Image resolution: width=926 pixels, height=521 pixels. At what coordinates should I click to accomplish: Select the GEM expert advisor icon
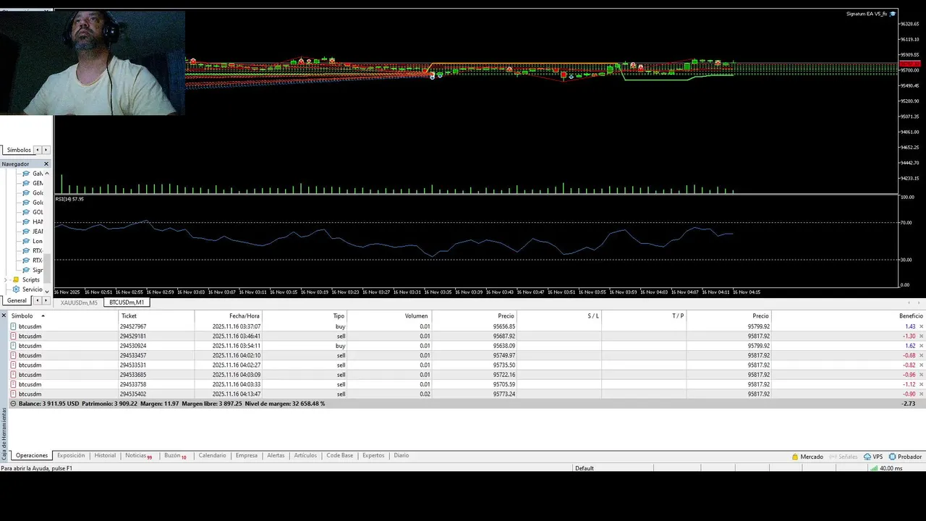coord(27,183)
